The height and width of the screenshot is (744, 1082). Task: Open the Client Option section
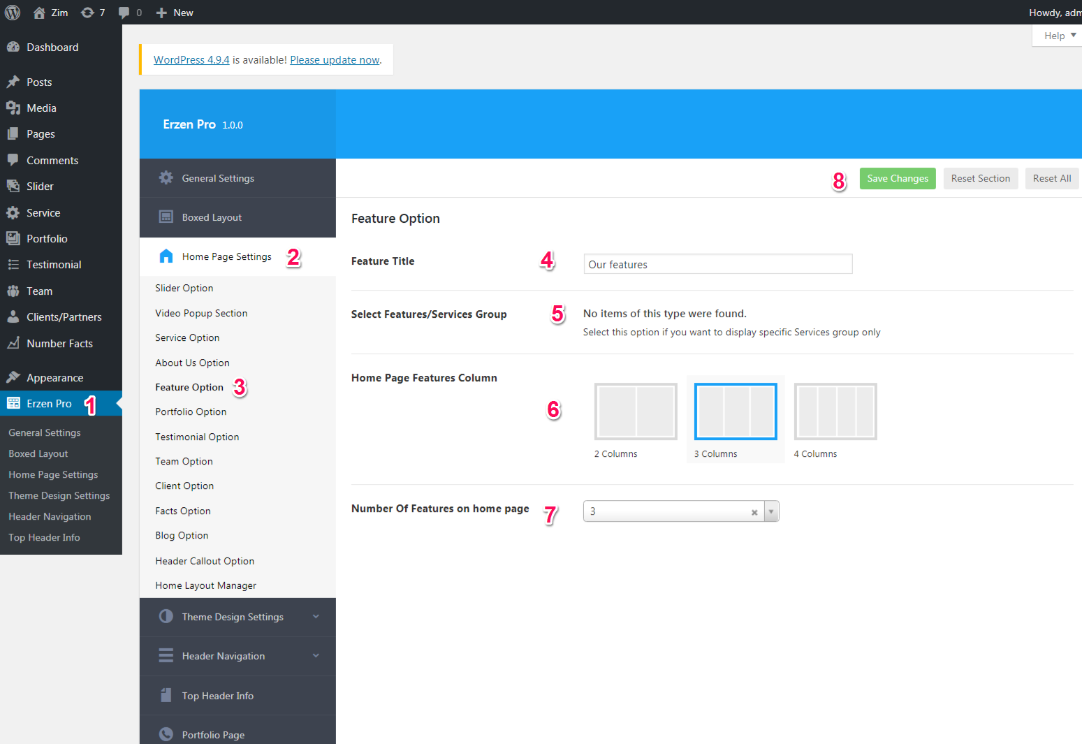(x=184, y=486)
